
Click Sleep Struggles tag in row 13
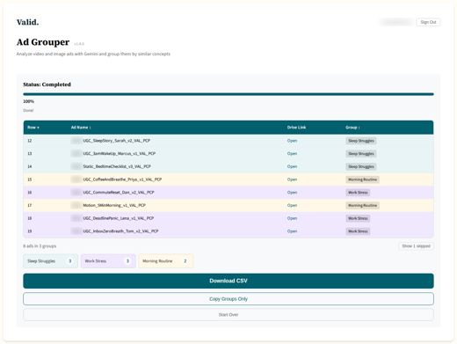[x=361, y=154]
